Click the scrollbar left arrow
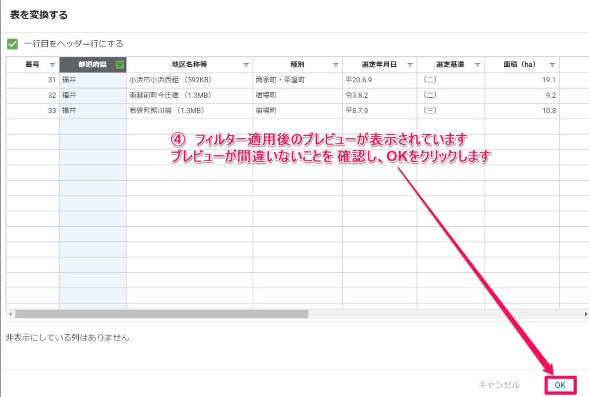 [10, 314]
